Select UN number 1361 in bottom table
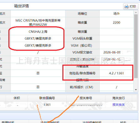Viewport: 140px width, 123px height. point(47,104)
